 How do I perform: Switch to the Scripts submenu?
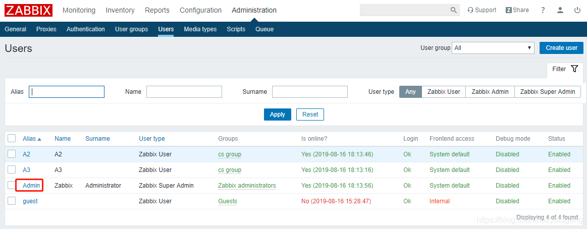click(x=236, y=29)
